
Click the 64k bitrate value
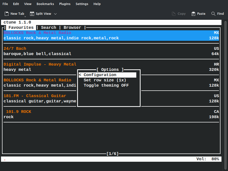[x=215, y=54]
